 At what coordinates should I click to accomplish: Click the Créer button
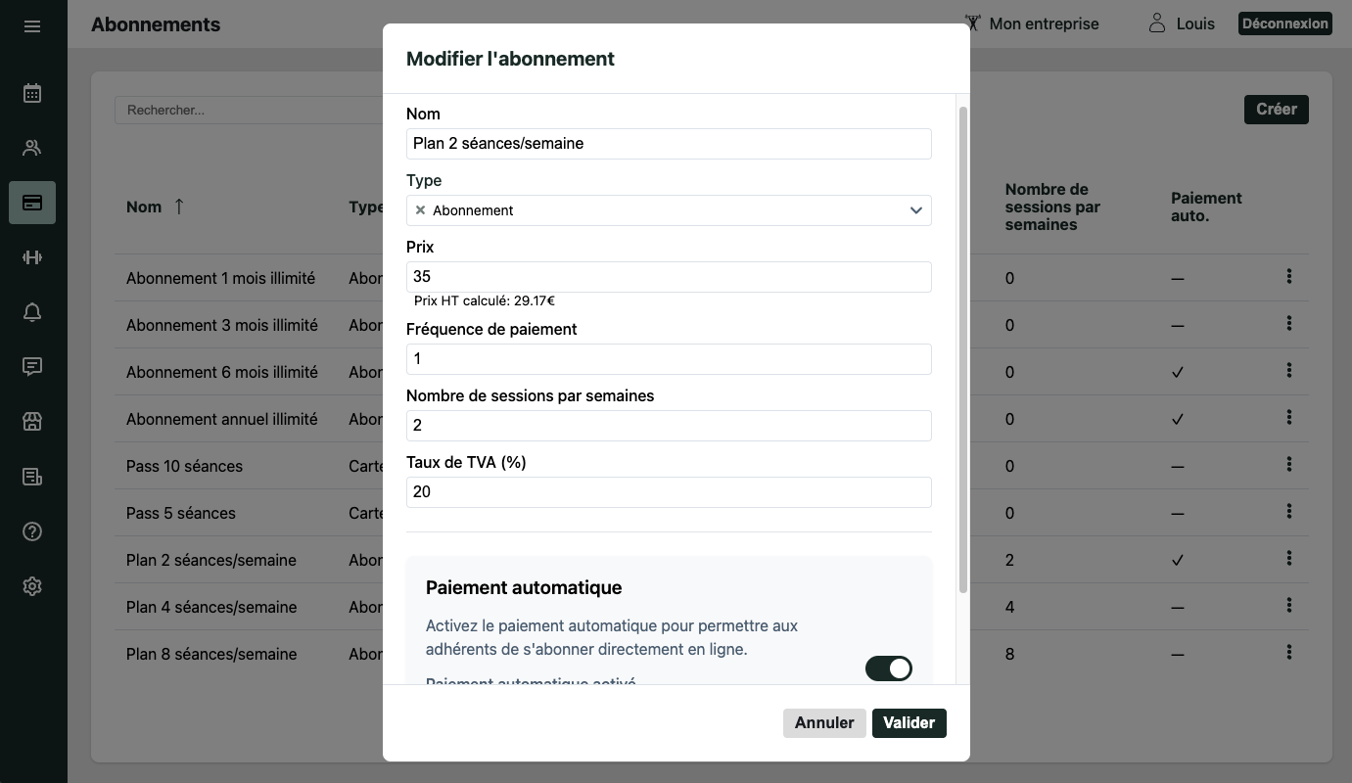(1277, 110)
